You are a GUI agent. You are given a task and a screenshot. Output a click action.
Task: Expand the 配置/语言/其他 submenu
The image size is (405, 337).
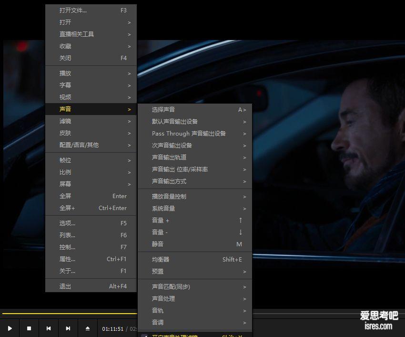point(91,145)
